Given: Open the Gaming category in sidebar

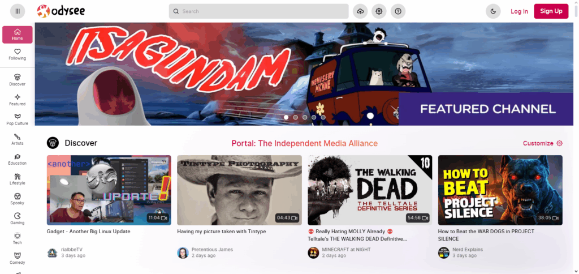Looking at the screenshot, I should (17, 219).
